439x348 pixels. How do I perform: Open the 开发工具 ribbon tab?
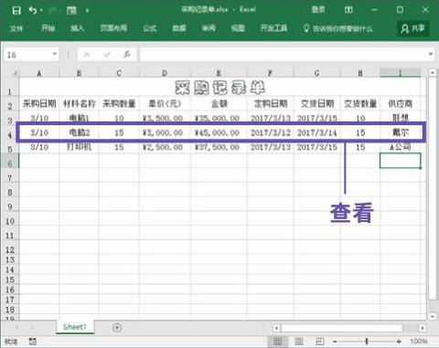273,28
